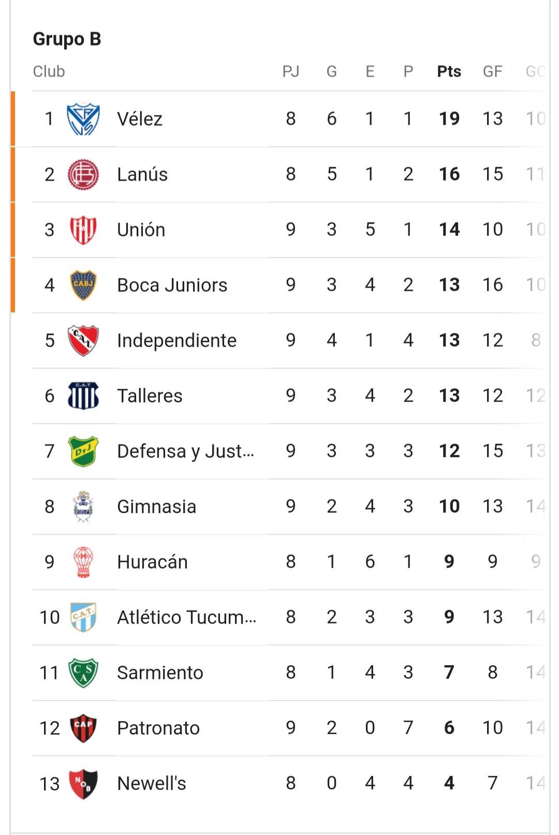Click the Atlético Tucumán crest icon
559x835 pixels.
pos(83,617)
